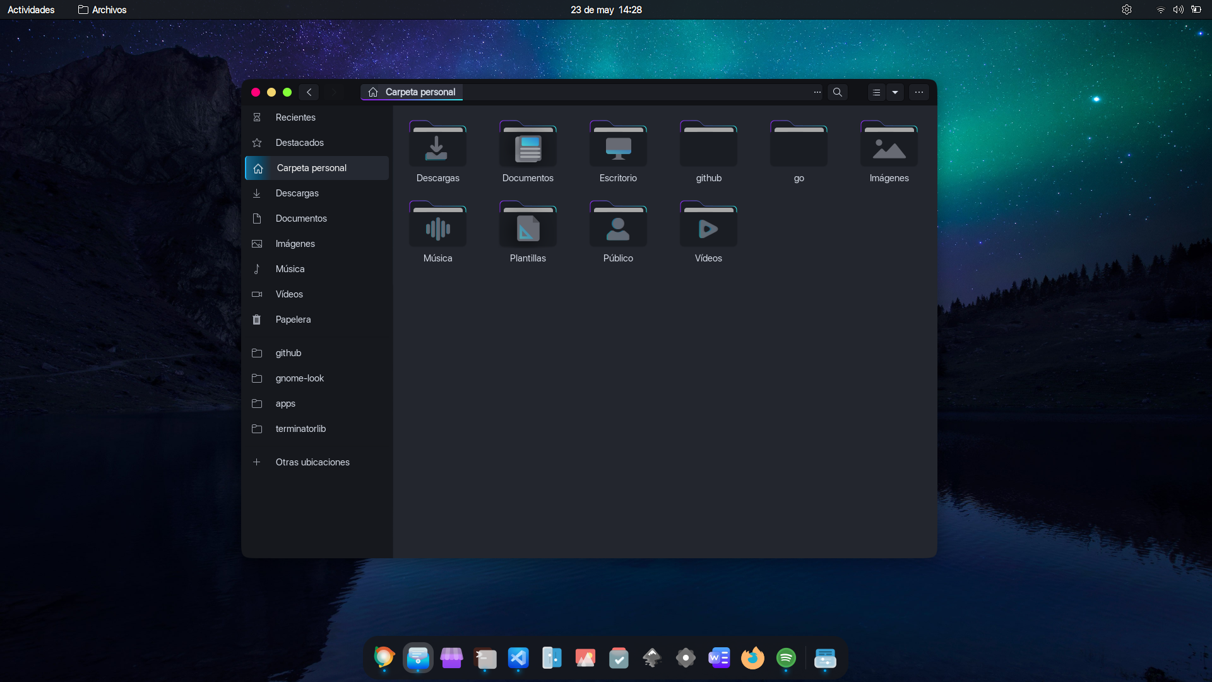Open the Escritorio folder icon
1212x682 pixels.
coord(618,143)
